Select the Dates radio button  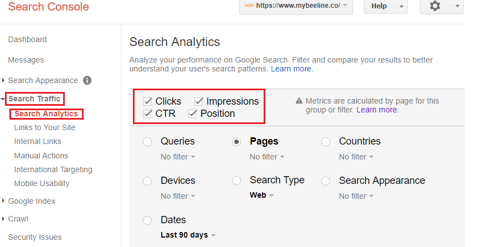(x=147, y=220)
